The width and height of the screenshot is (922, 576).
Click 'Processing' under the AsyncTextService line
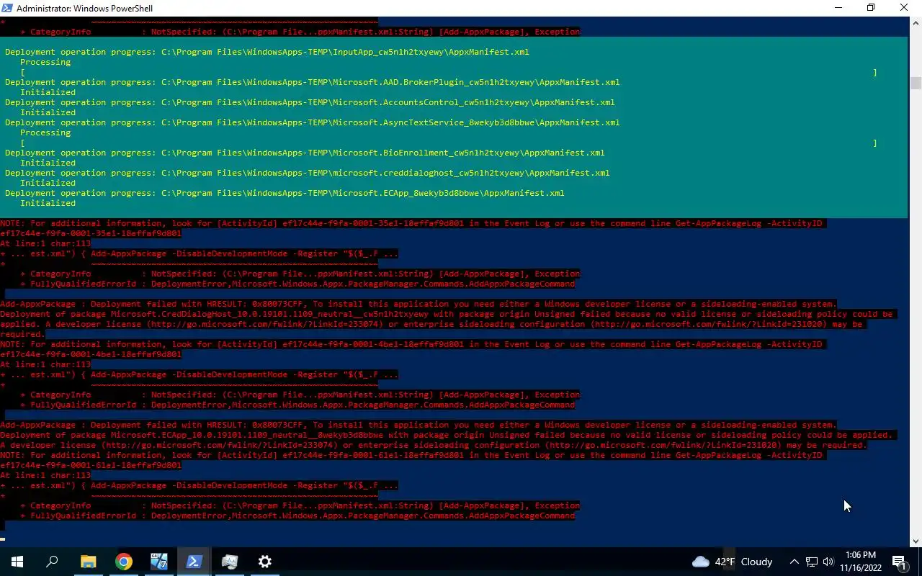pyautogui.click(x=45, y=132)
